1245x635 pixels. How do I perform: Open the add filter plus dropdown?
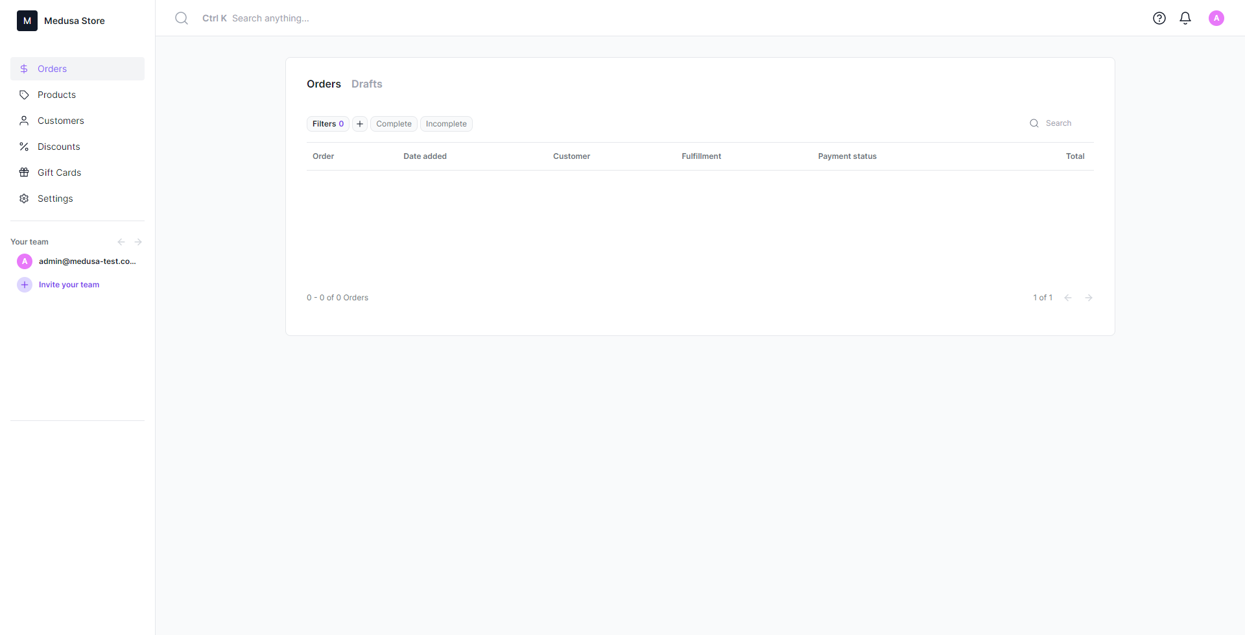tap(359, 123)
